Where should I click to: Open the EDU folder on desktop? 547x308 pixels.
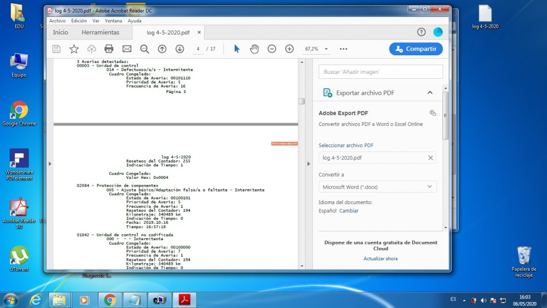(x=19, y=16)
